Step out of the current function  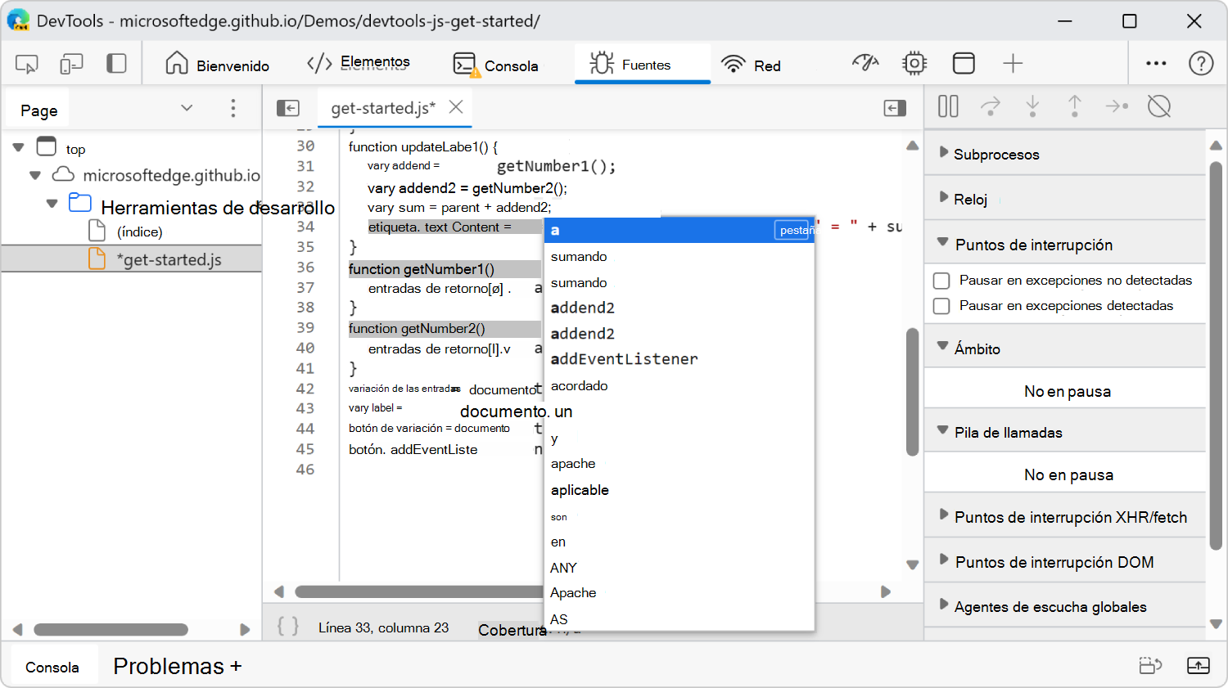1074,106
